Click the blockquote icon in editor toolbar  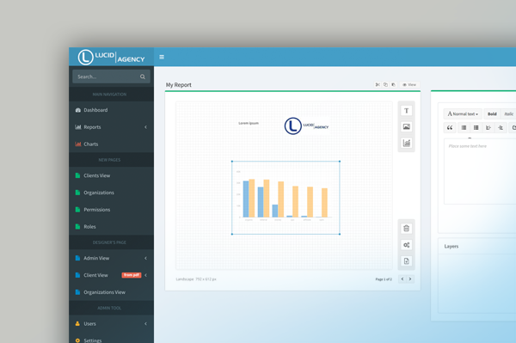point(450,127)
